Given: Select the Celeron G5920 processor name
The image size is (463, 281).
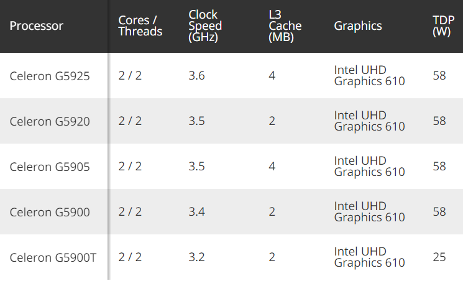Looking at the screenshot, I should [x=50, y=121].
